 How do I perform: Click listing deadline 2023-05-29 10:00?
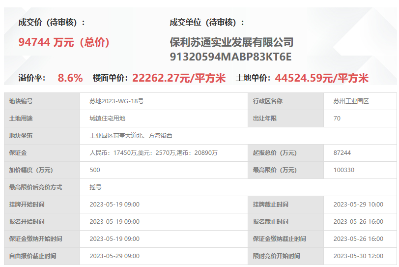[x=358, y=205]
